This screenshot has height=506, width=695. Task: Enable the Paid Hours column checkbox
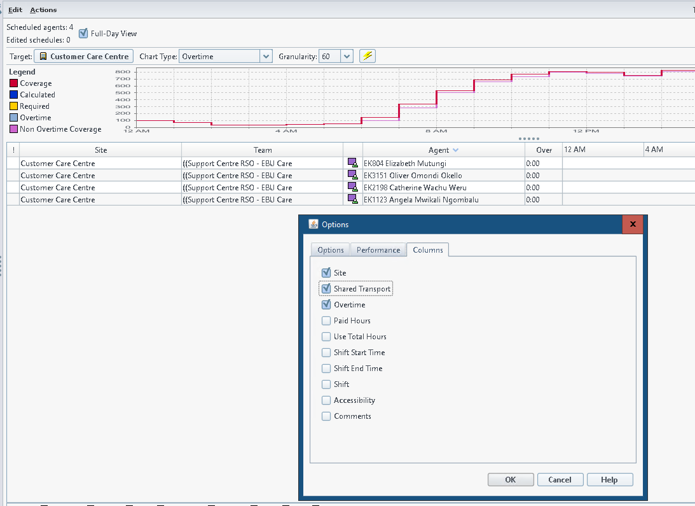pos(326,321)
